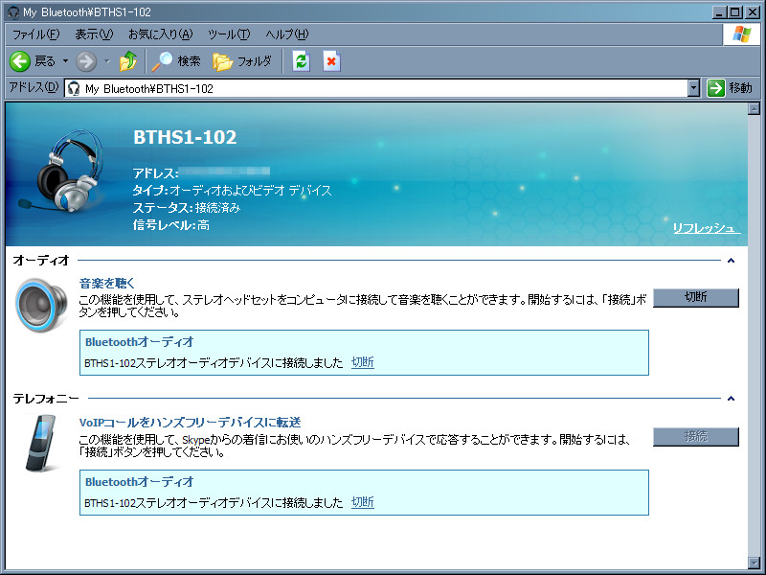This screenshot has width=766, height=575.
Task: Click VoIPコールをハンズフリーデバイスに転送 link
Action: coord(190,422)
